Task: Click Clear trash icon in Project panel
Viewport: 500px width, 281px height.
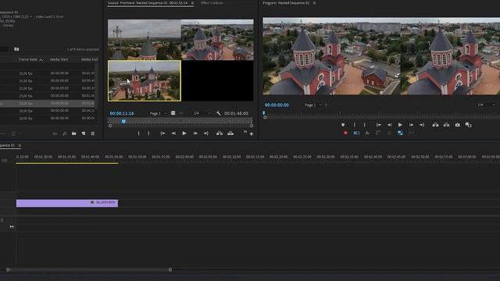Action: click(93, 133)
